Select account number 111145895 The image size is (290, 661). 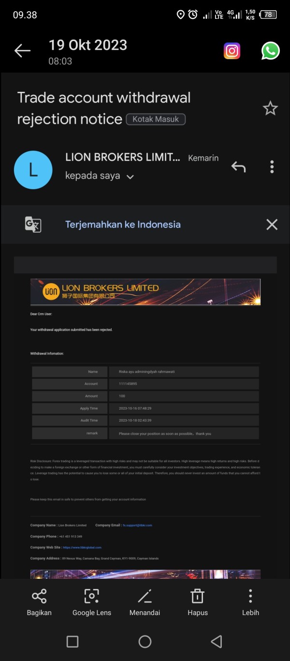pyautogui.click(x=128, y=384)
